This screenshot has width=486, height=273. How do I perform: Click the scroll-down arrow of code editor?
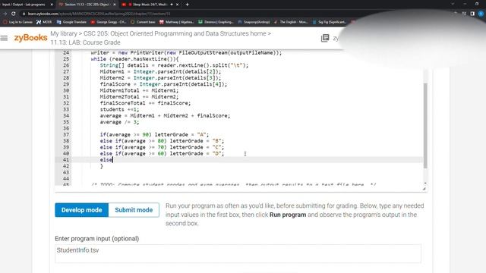click(425, 184)
